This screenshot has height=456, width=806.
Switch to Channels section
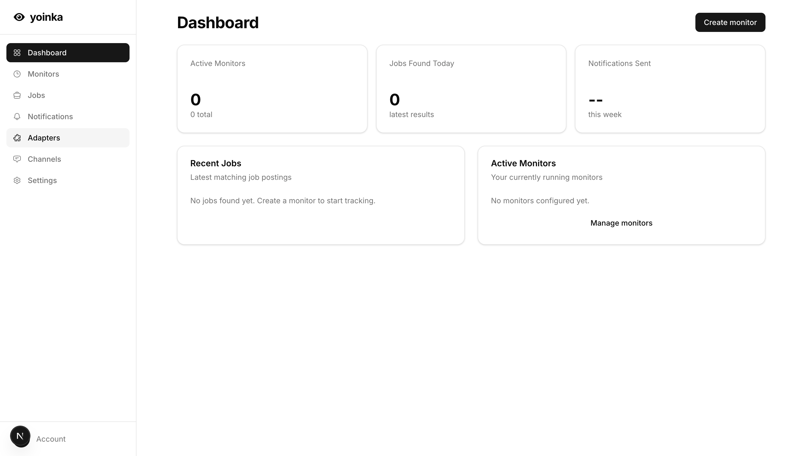[x=44, y=159]
